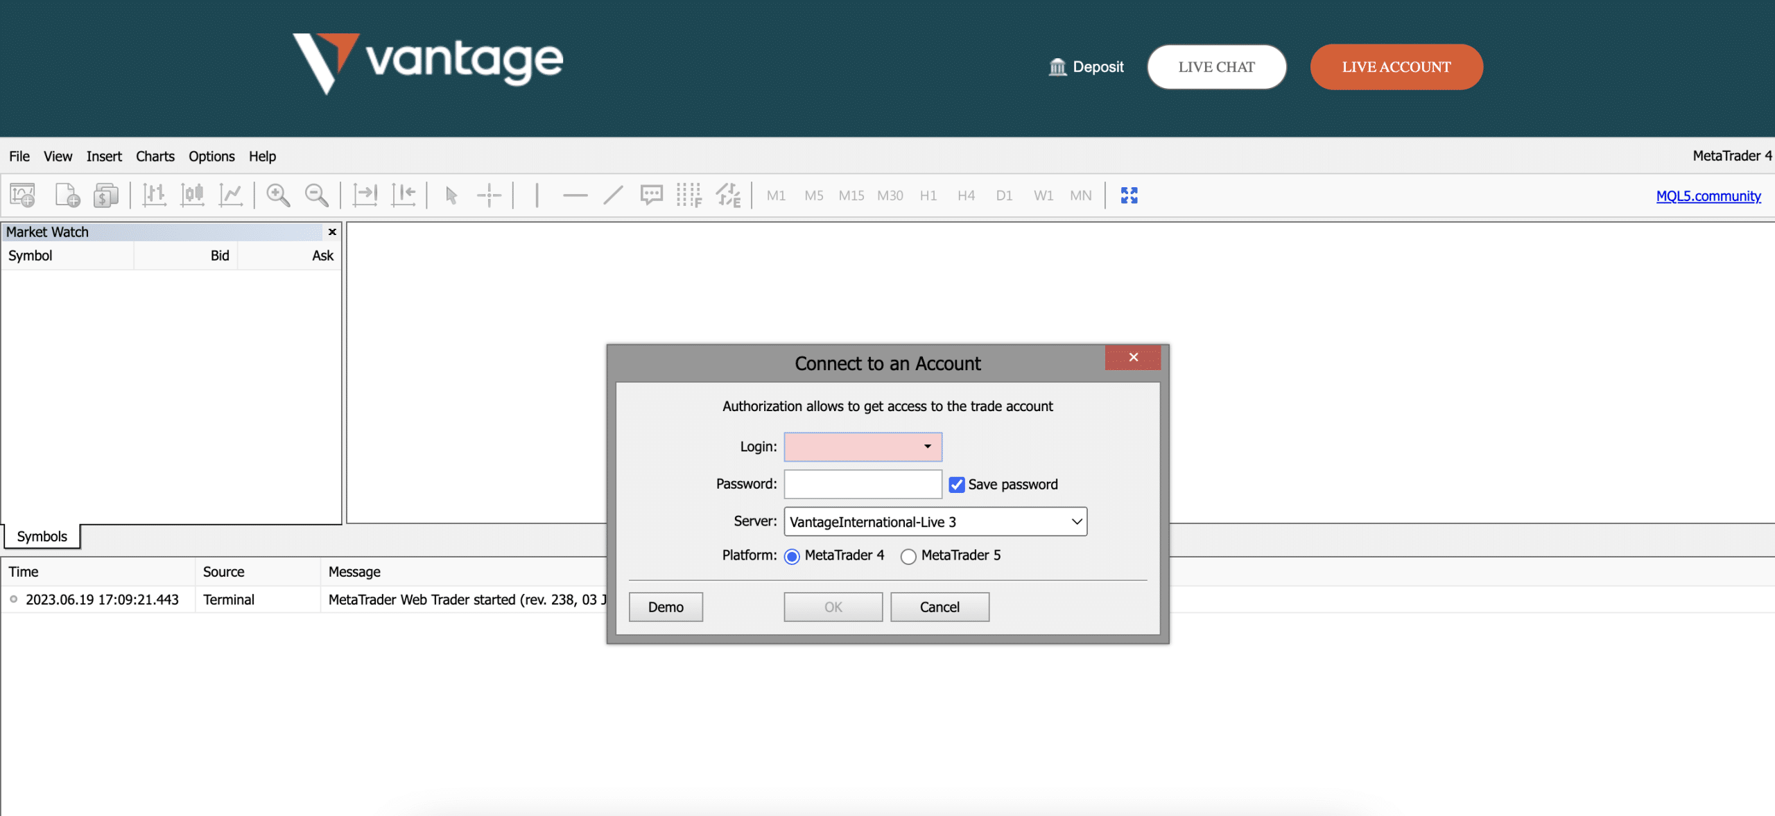This screenshot has height=816, width=1775.
Task: Click the Zoom In magnifier icon
Action: [278, 196]
